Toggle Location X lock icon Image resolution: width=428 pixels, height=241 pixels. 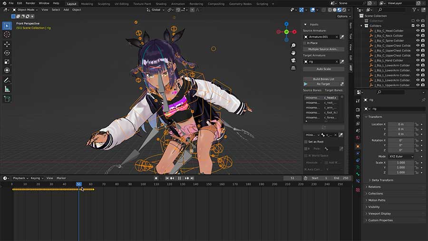[x=417, y=124]
